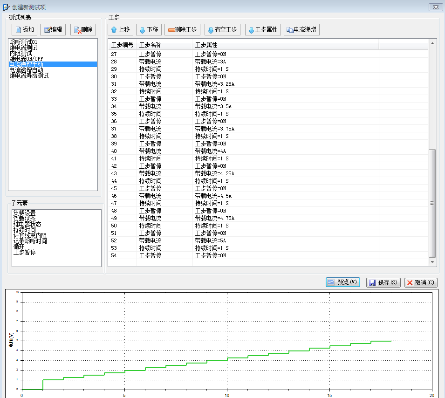
Task: Select step row 41 持续时间
Action: click(268, 158)
